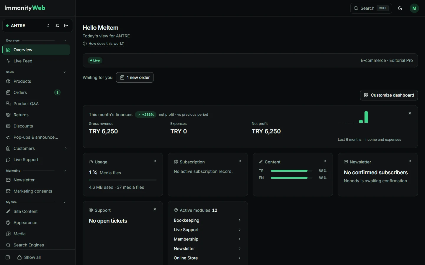Click the Media files usage bar
Viewport: 425px width, 265px height.
click(123, 180)
